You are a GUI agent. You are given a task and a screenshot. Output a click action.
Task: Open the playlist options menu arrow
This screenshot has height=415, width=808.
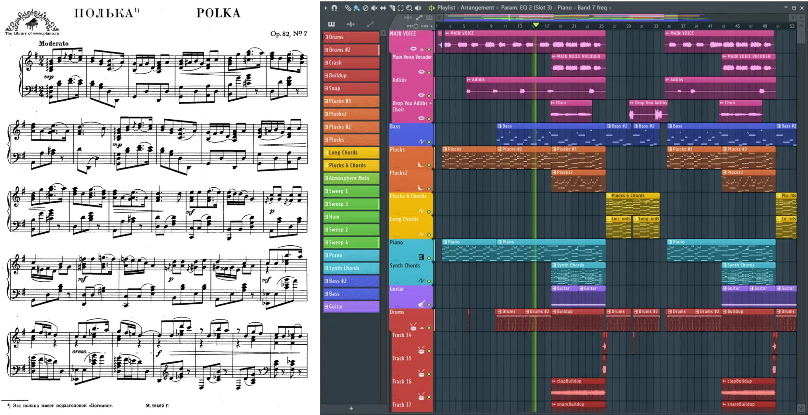coord(326,8)
